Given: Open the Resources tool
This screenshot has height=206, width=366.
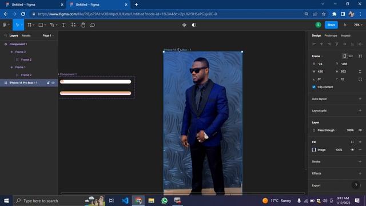Looking at the screenshot, I should pyautogui.click(x=73, y=25).
